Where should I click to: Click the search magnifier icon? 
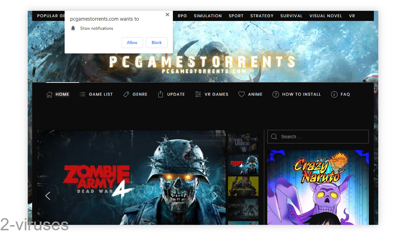click(274, 137)
